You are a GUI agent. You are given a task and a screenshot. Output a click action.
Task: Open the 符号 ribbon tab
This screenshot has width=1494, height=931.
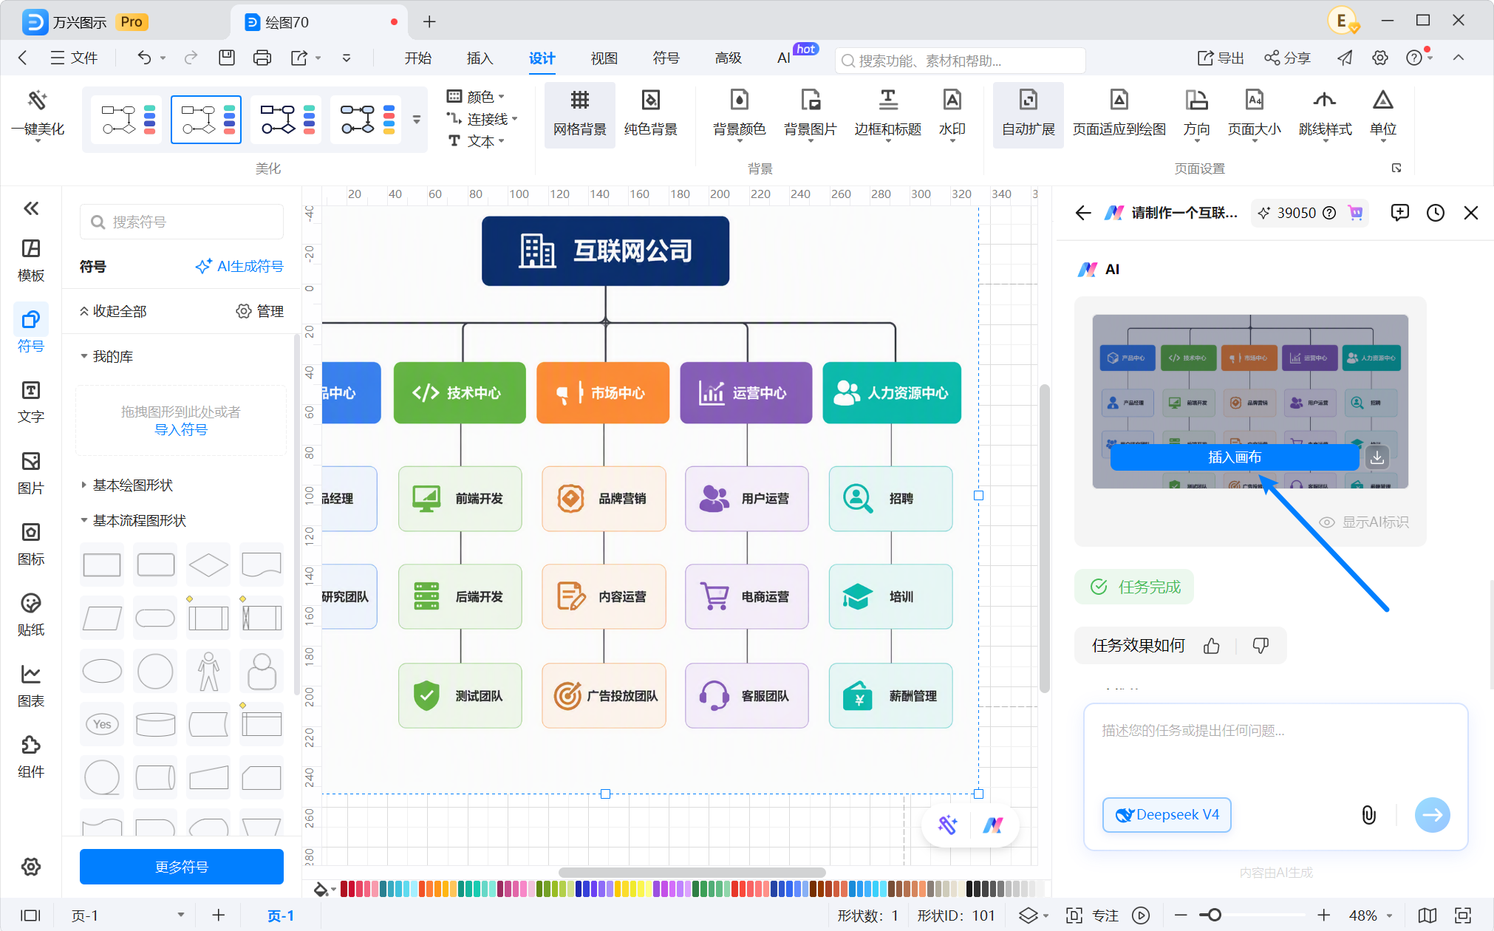pos(666,58)
